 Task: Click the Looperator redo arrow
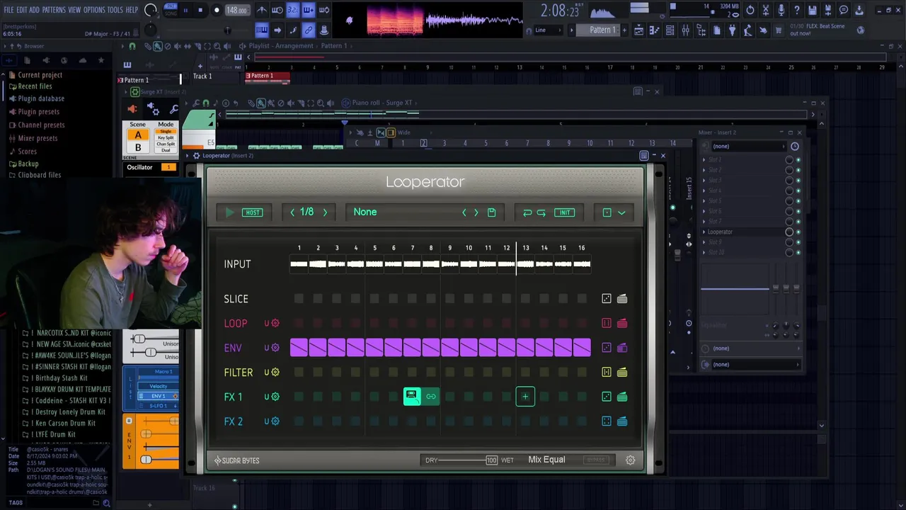(541, 212)
